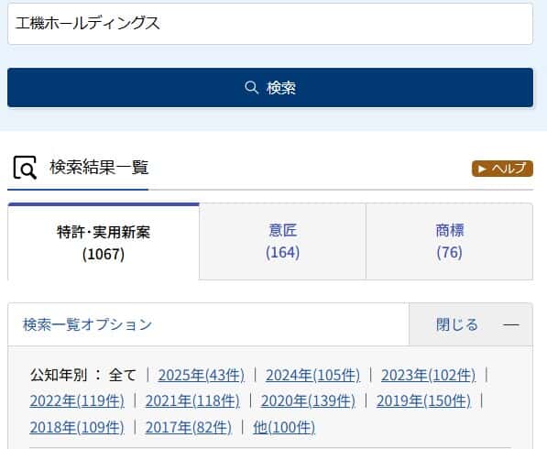The height and width of the screenshot is (449, 547).
Task: Focus the 工機ホールディングス search field
Action: (x=270, y=24)
